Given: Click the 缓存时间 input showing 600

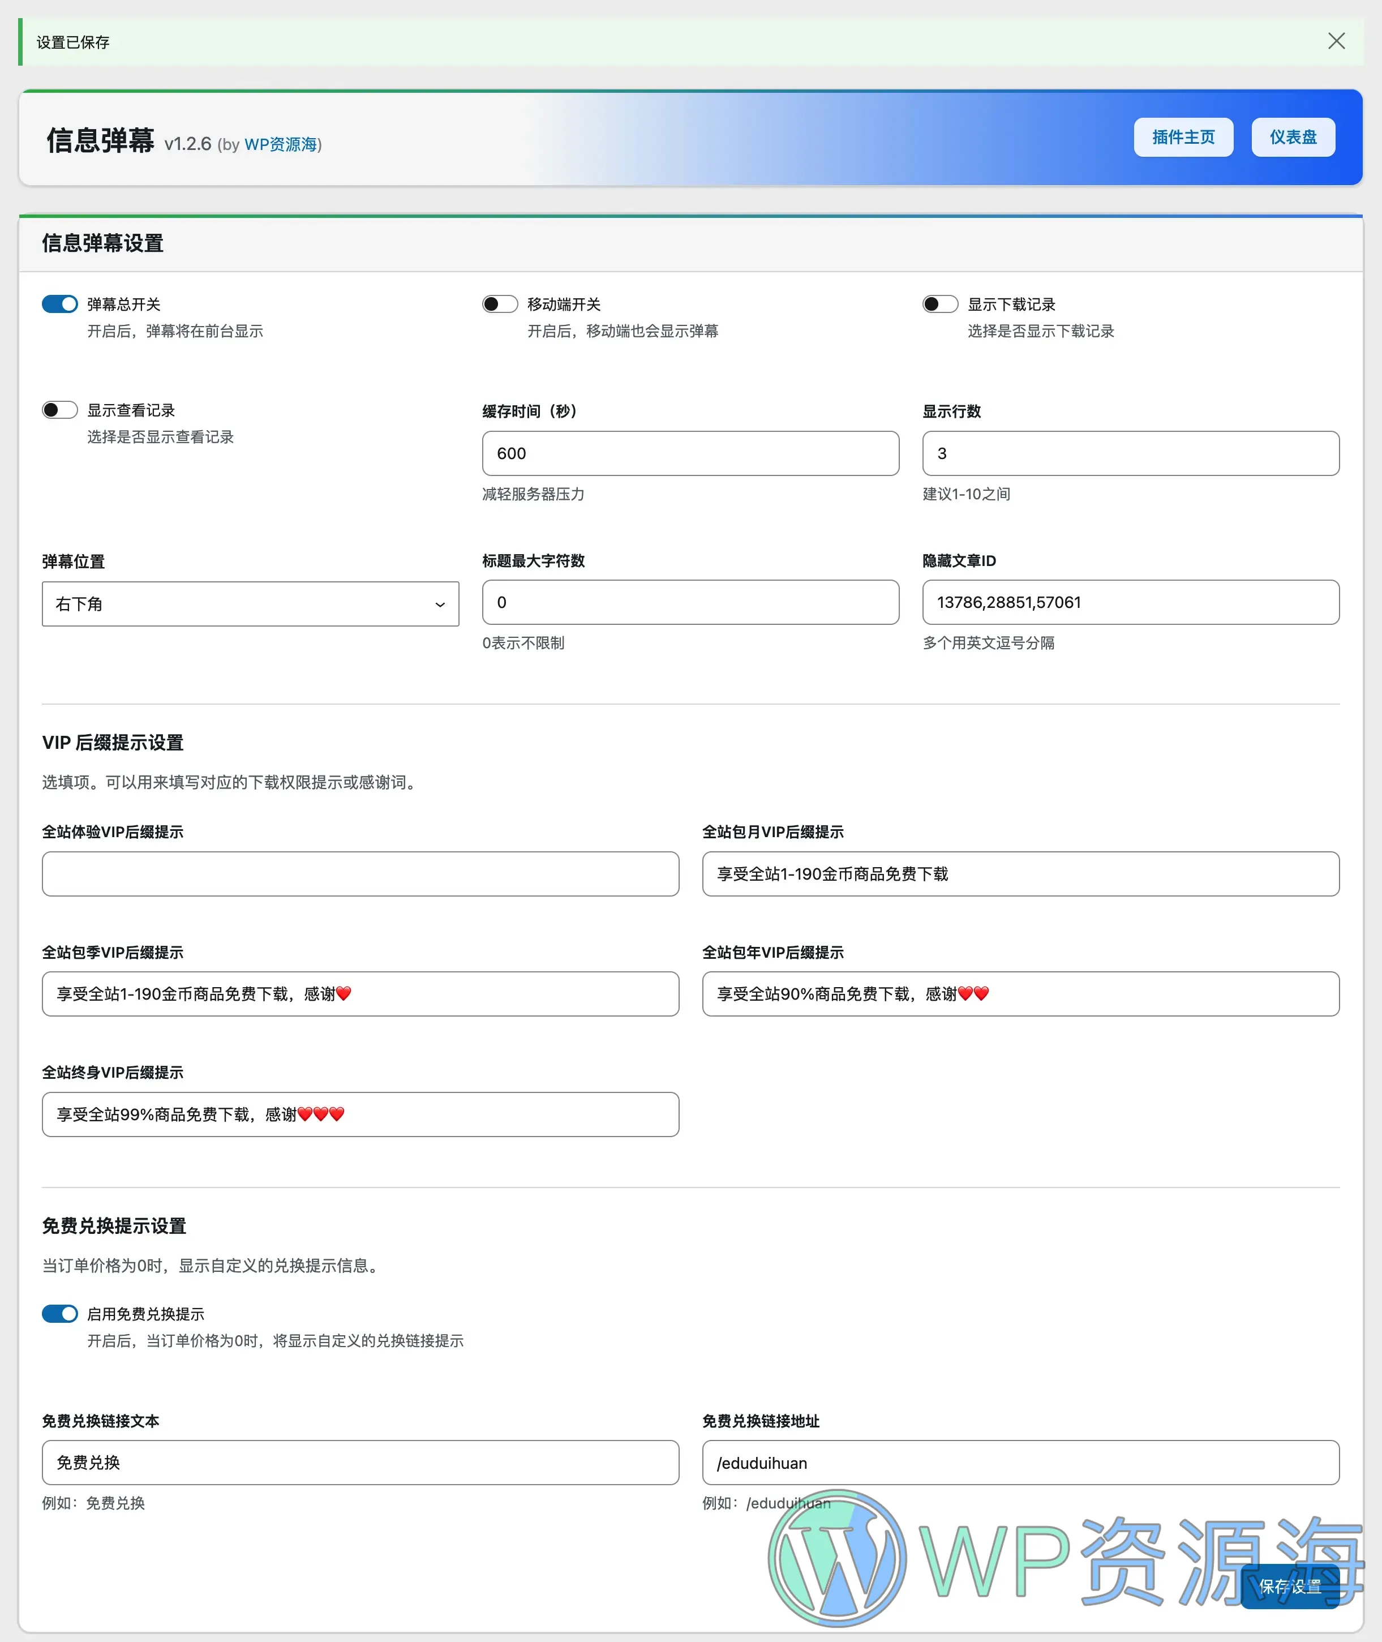Looking at the screenshot, I should pos(689,453).
